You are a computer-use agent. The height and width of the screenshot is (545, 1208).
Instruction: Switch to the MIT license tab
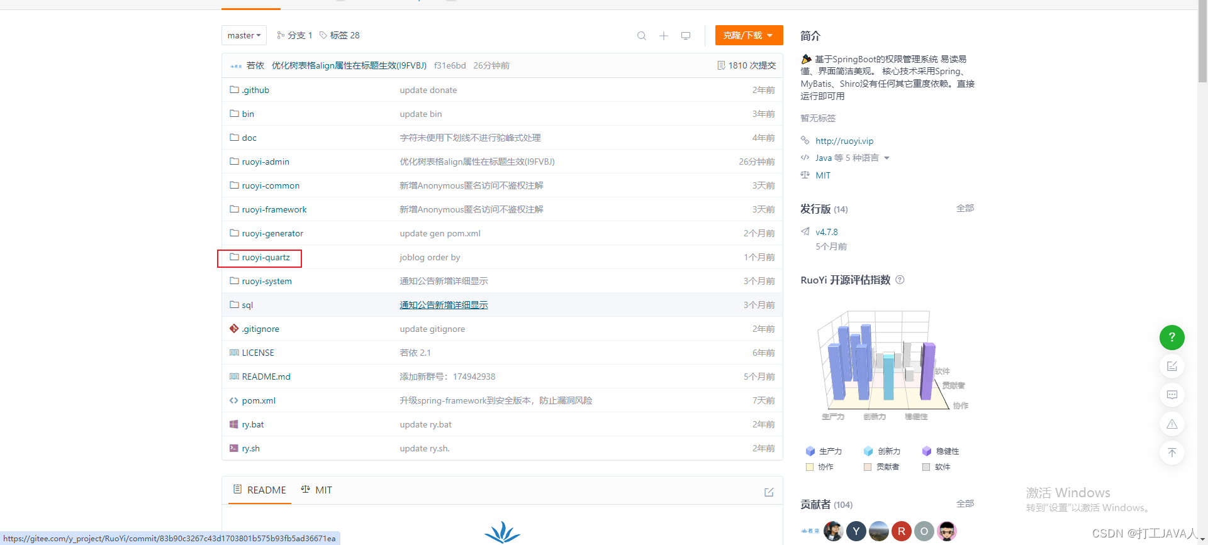pos(316,490)
